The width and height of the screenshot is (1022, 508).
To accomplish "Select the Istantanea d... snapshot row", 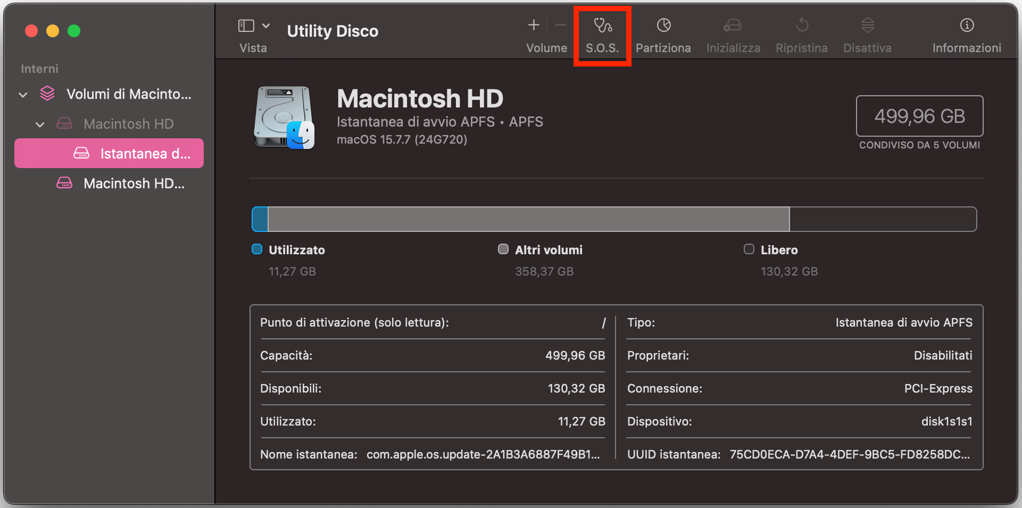I will (109, 153).
